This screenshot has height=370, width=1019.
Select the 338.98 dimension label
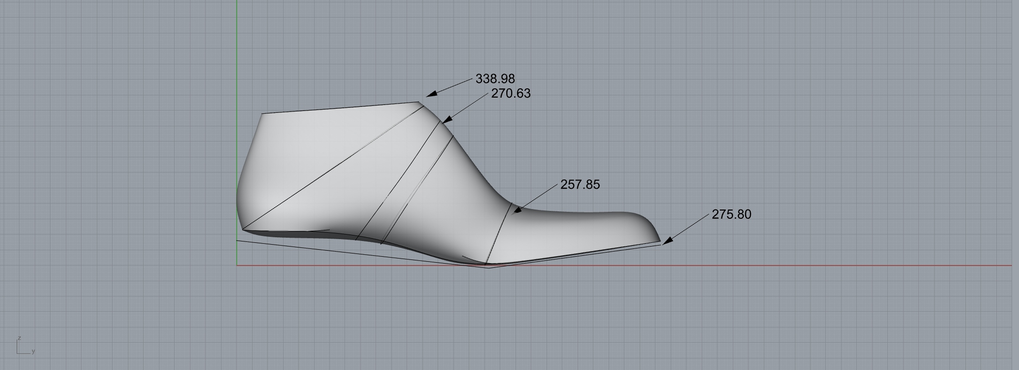(x=495, y=79)
